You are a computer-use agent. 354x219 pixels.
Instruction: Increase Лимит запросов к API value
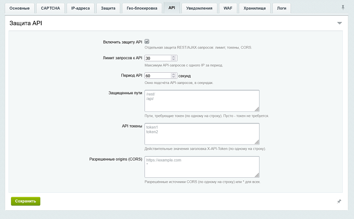coord(173,57)
